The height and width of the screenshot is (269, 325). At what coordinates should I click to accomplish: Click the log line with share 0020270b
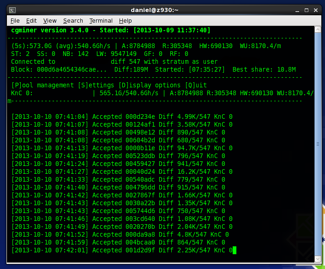point(122,227)
